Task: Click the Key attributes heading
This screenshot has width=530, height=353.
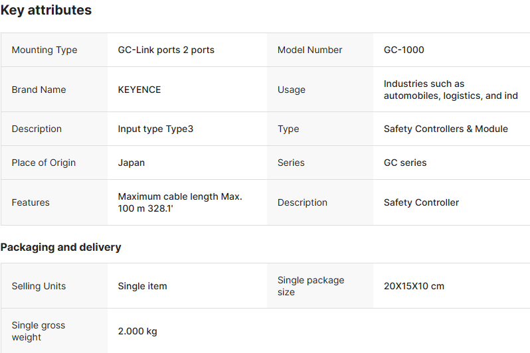Action: pyautogui.click(x=46, y=11)
